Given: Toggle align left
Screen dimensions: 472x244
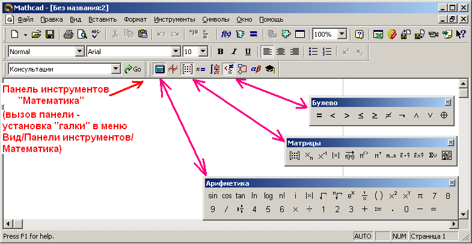Looking at the screenshot, I should point(267,52).
